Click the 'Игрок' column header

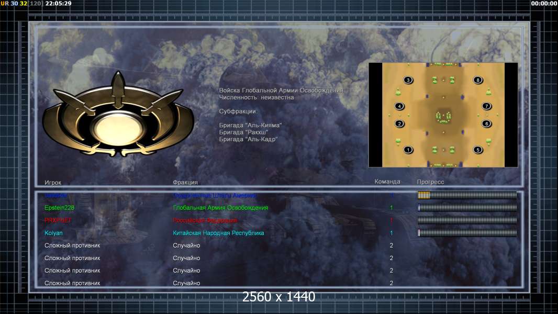tap(53, 183)
